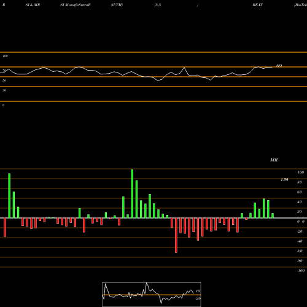Viewport: 307px width, 307px height.
Task: Click the MR indicator label
Action: (274, 160)
